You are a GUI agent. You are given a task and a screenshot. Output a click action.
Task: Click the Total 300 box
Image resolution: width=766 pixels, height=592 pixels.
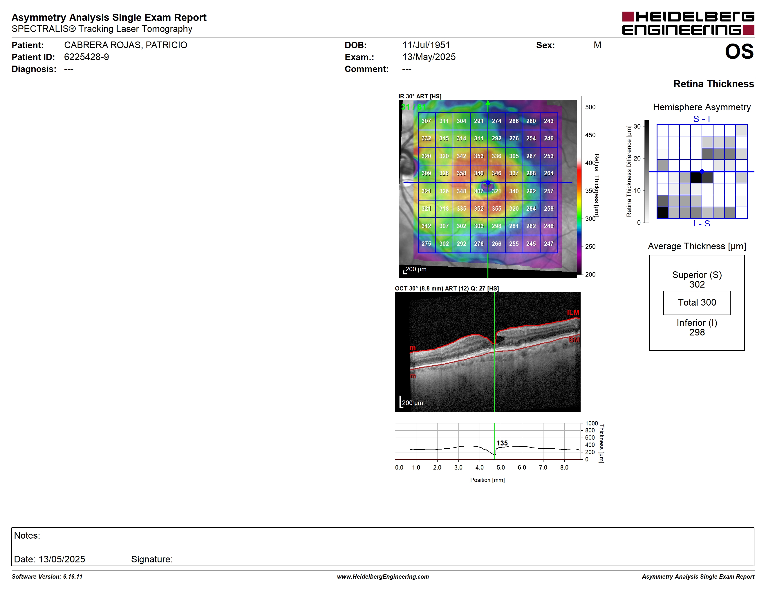[697, 303]
